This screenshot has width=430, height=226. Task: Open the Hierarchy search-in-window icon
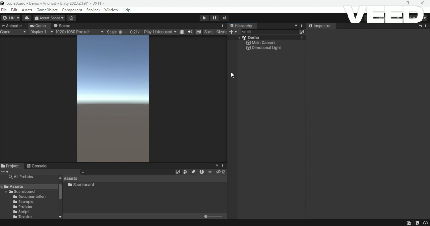click(x=302, y=32)
